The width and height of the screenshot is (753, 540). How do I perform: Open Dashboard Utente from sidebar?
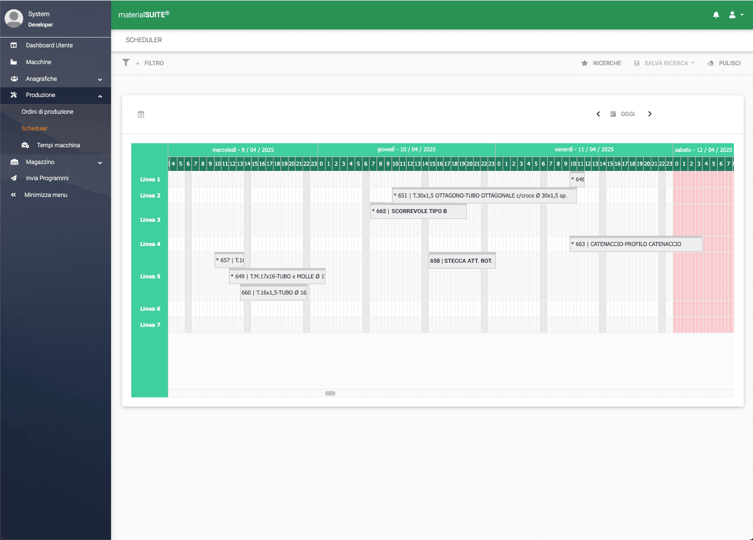point(49,45)
